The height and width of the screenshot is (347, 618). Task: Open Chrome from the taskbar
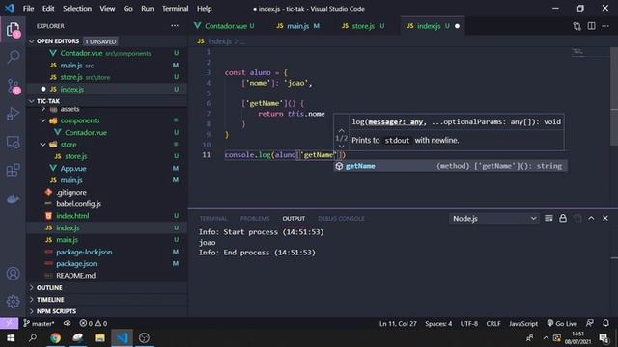(x=56, y=338)
